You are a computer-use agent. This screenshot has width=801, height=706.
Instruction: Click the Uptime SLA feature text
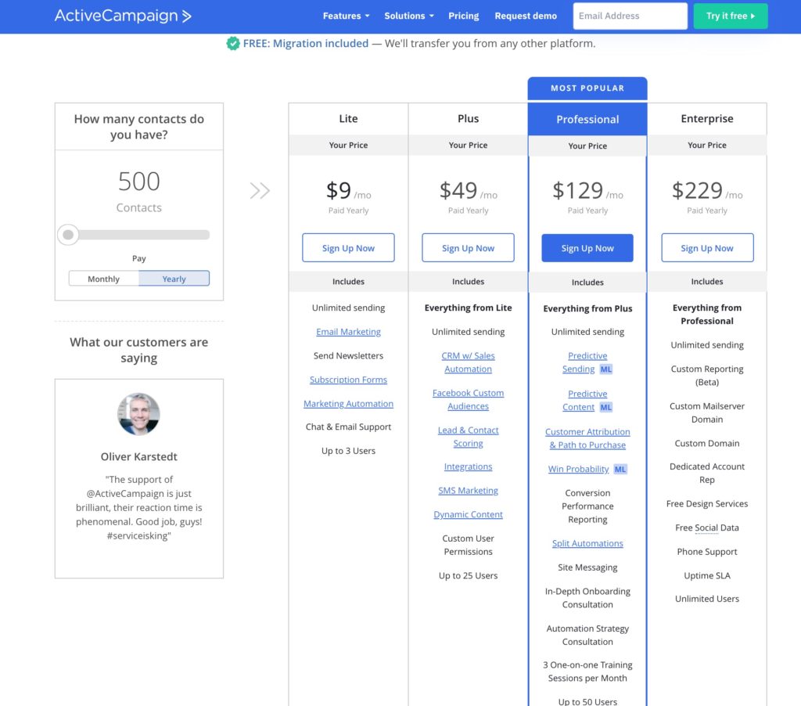[707, 575]
